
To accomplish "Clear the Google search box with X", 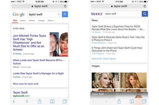I will pyautogui.click(x=59, y=14).
